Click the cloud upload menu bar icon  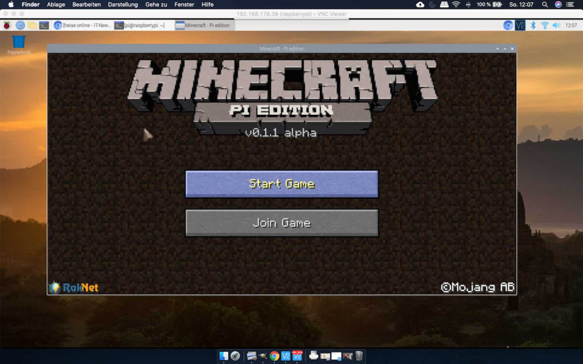(420, 5)
